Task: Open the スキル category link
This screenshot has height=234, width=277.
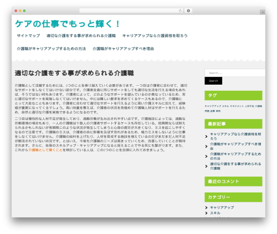Action: [215, 213]
